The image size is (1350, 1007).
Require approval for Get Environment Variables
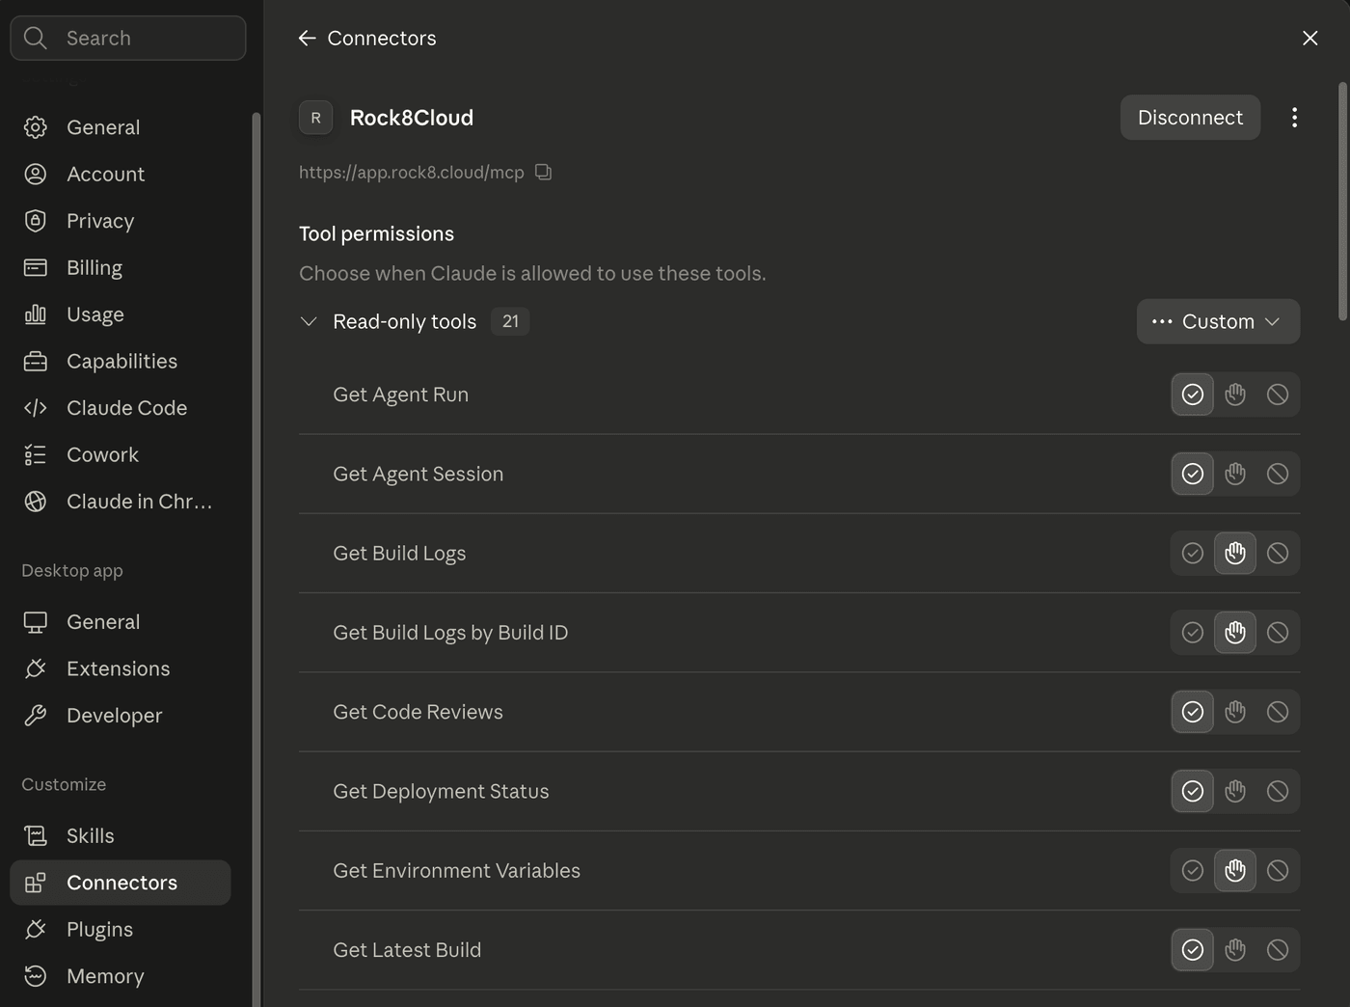tap(1235, 871)
